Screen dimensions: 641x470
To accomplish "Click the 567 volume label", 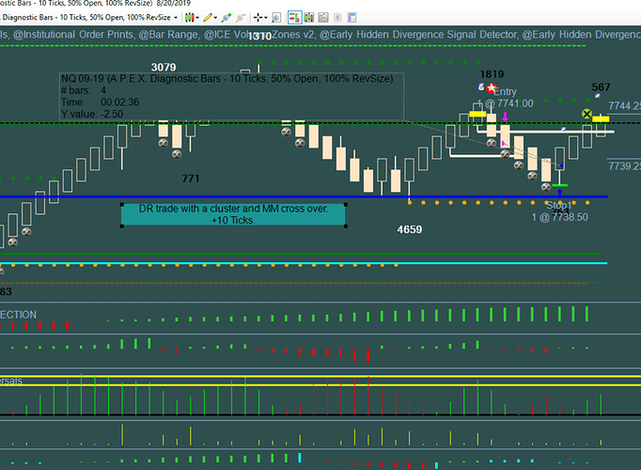I will pyautogui.click(x=601, y=87).
